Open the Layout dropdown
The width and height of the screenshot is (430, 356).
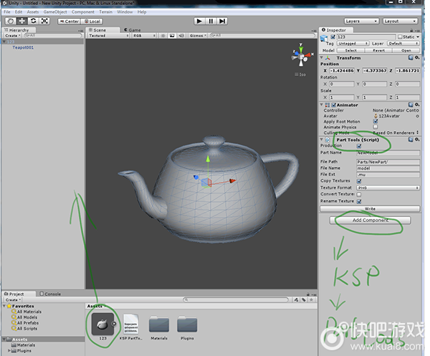point(400,21)
